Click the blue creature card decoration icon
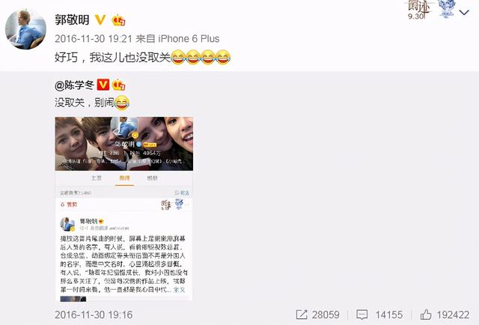 click(x=447, y=8)
